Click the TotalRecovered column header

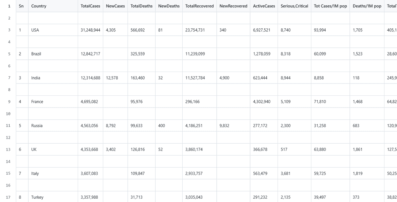tap(199, 6)
